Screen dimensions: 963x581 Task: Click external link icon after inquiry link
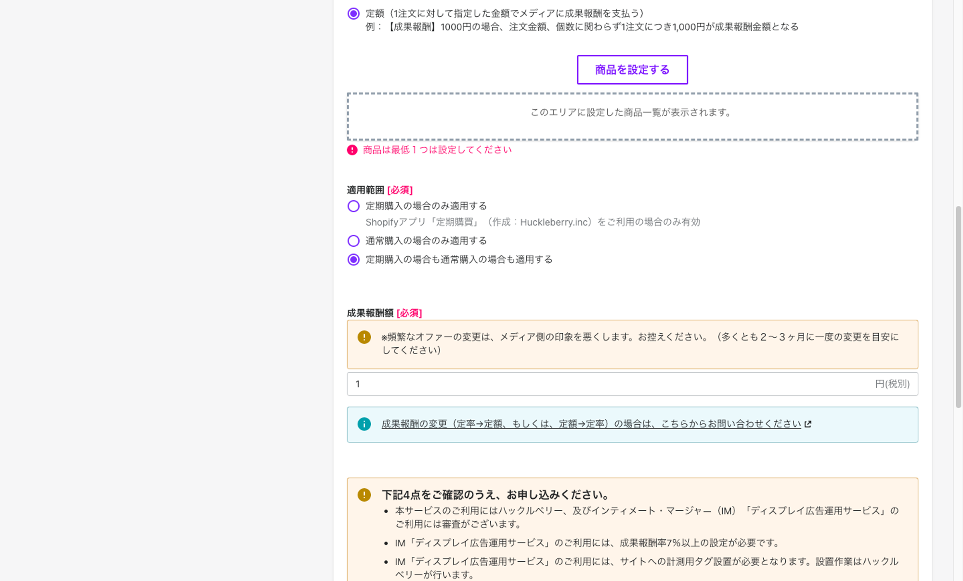click(808, 424)
